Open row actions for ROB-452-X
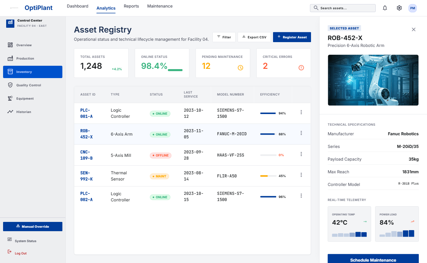Image resolution: width=427 pixels, height=263 pixels. (x=301, y=133)
